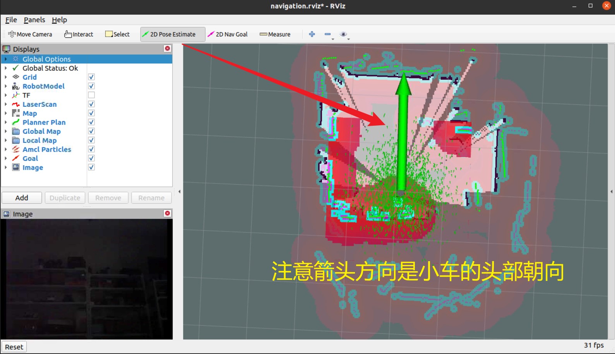Click the Global Options gear icon
This screenshot has height=354, width=615.
click(16, 59)
